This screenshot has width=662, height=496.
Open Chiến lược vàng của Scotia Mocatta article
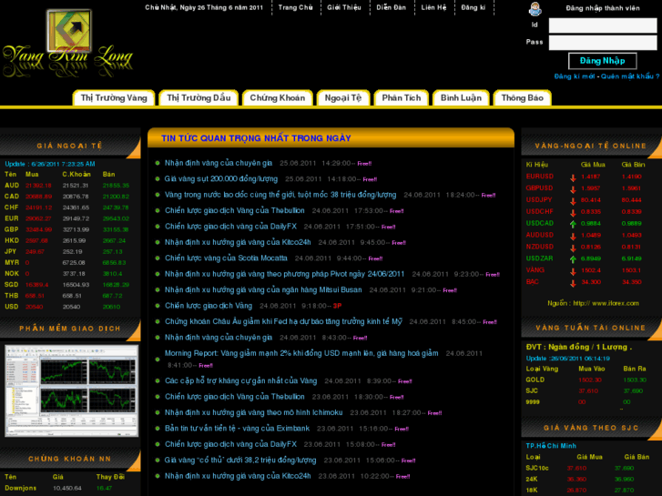coord(226,258)
